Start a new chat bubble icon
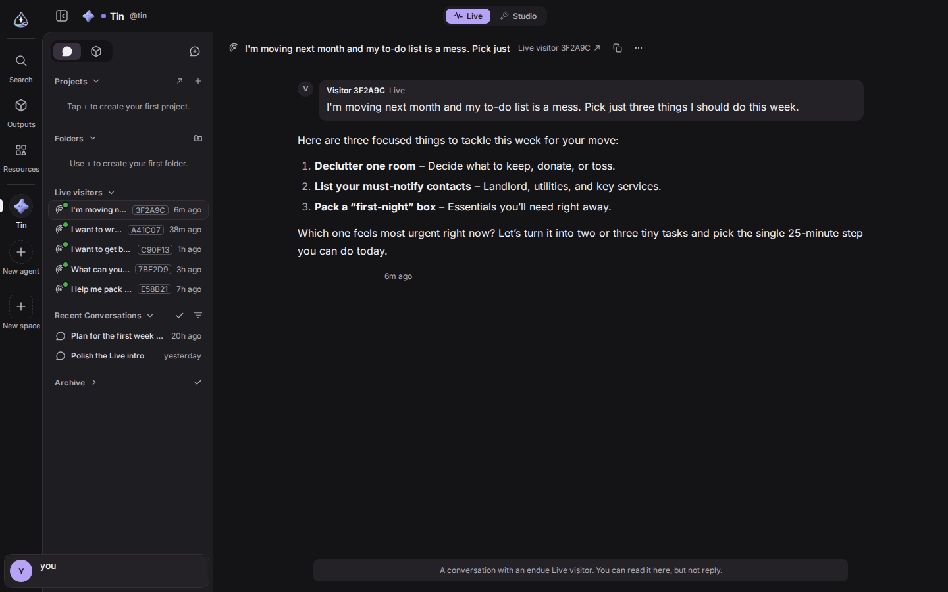Screen dimensions: 948x592 [195, 51]
